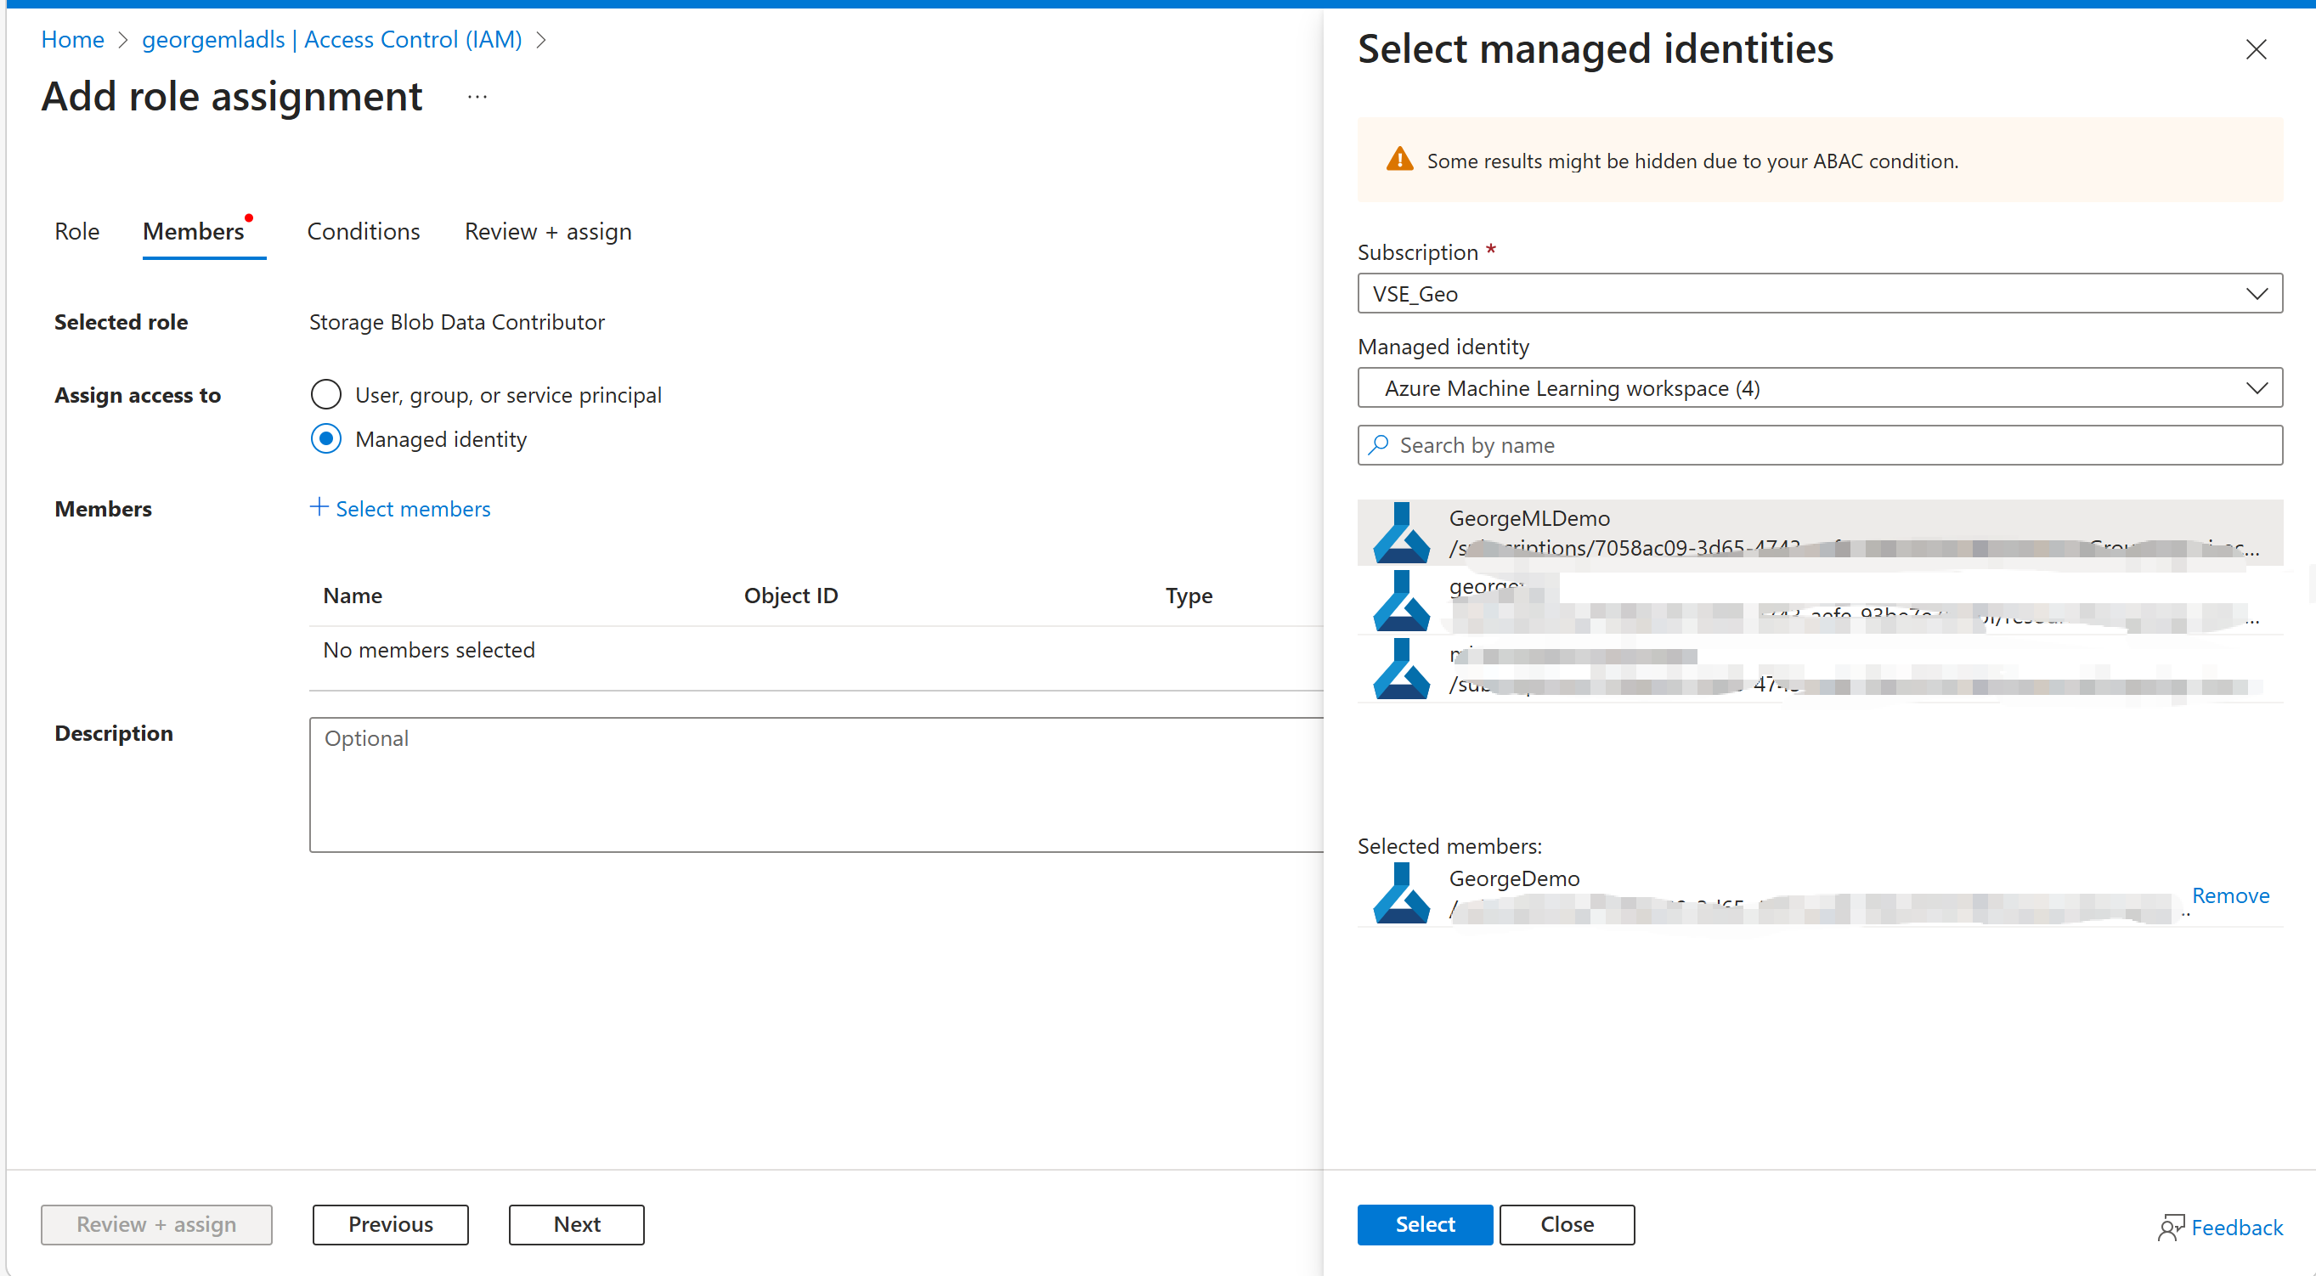The width and height of the screenshot is (2316, 1276).
Task: Go to the Role tab
Action: [76, 231]
